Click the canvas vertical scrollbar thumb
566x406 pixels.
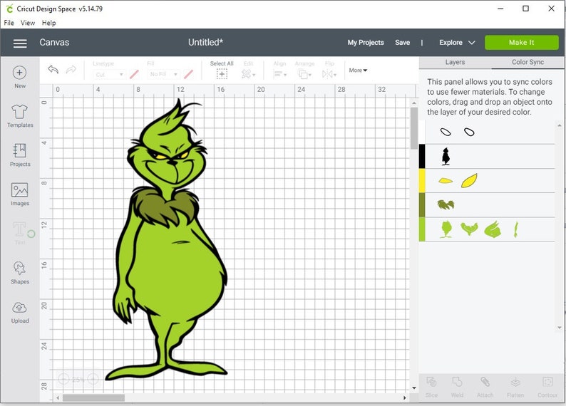413,128
